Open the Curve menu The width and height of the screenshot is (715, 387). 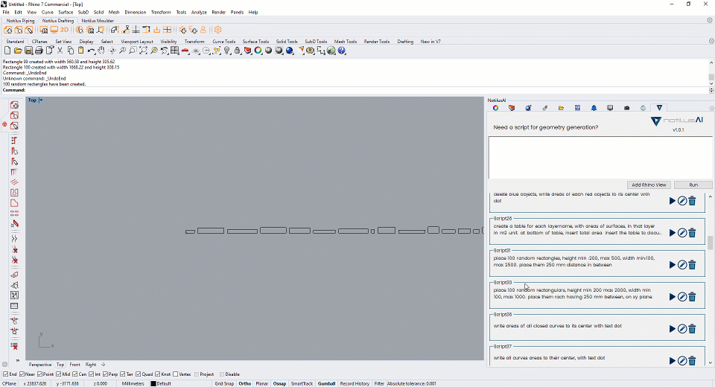(x=48, y=13)
